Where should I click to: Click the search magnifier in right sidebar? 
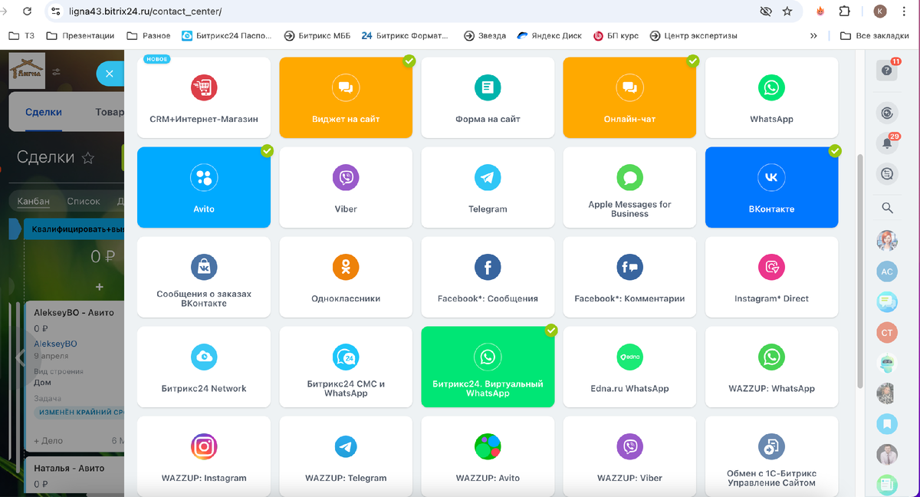(887, 208)
